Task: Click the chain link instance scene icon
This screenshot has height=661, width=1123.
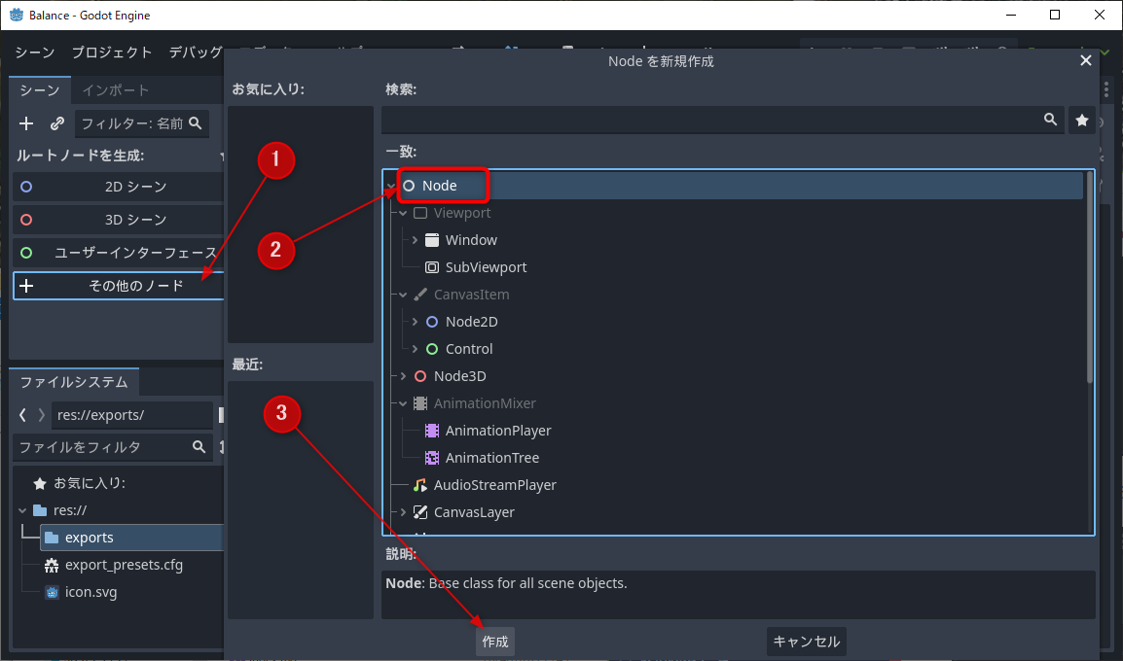Action: (x=57, y=123)
